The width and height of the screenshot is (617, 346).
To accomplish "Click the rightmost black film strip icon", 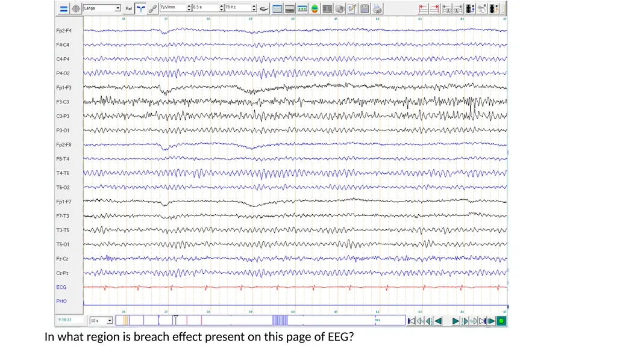I will pos(493,8).
